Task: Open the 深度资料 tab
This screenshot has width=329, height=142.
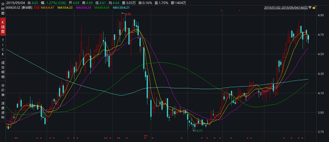Action: (x=3, y=110)
